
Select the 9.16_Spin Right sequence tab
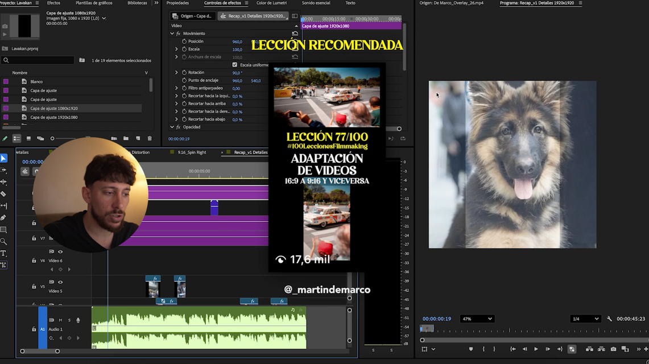[x=192, y=152]
